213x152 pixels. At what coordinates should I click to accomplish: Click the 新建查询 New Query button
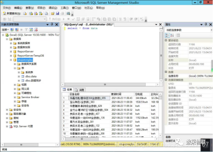pos(12,14)
